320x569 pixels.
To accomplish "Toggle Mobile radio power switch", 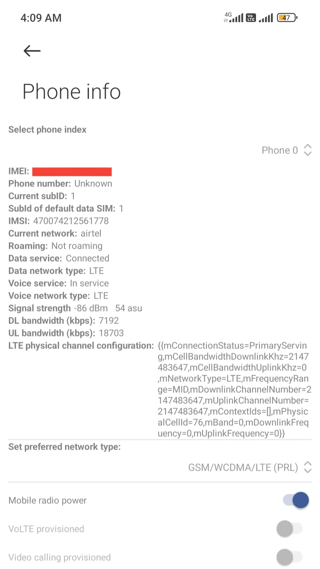I will coord(296,500).
